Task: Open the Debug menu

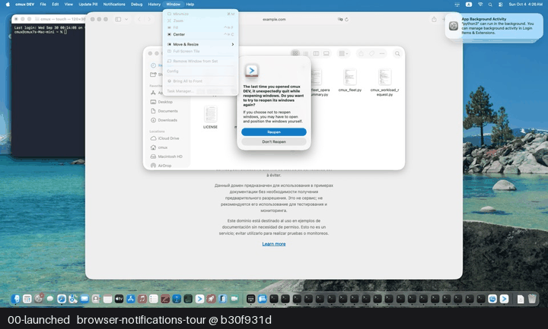Action: pyautogui.click(x=137, y=5)
